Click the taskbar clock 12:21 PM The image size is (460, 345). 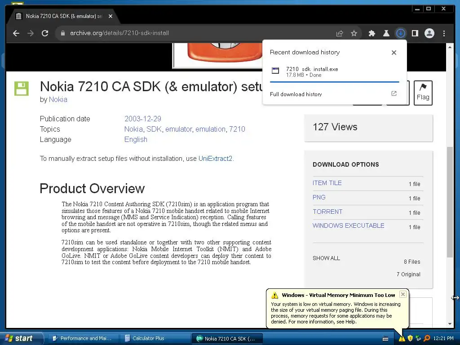[443, 339]
